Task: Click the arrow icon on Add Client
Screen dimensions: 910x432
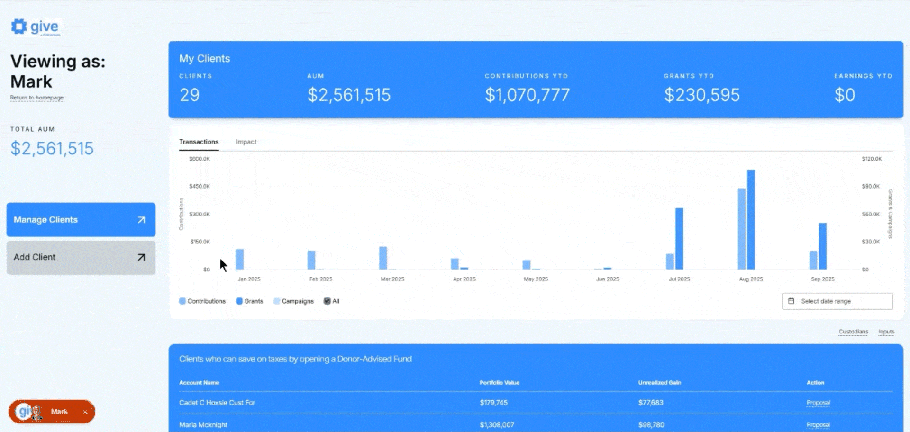Action: [141, 257]
